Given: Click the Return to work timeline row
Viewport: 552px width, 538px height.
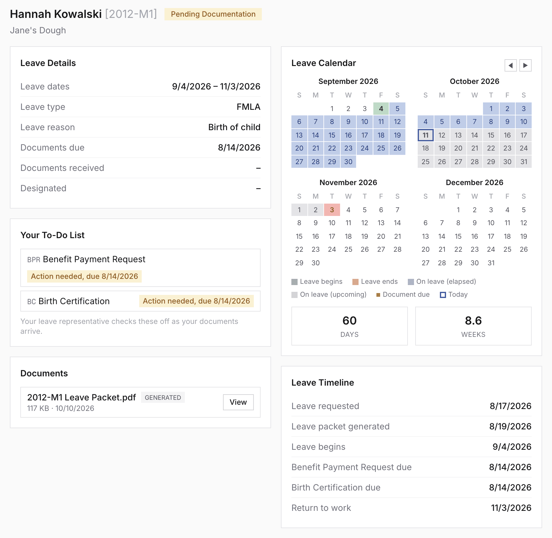Looking at the screenshot, I should (x=411, y=508).
